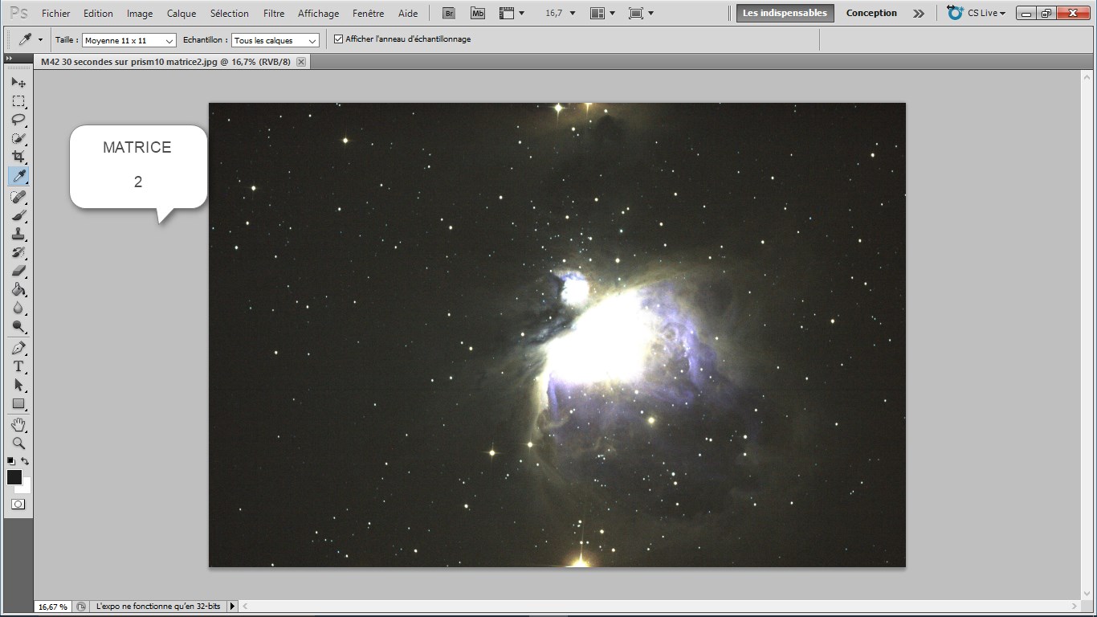
Task: Switch to the Conception workspace
Action: 871,13
